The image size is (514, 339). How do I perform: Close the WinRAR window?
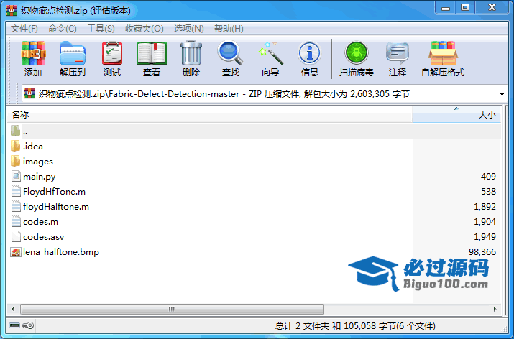pyautogui.click(x=492, y=8)
